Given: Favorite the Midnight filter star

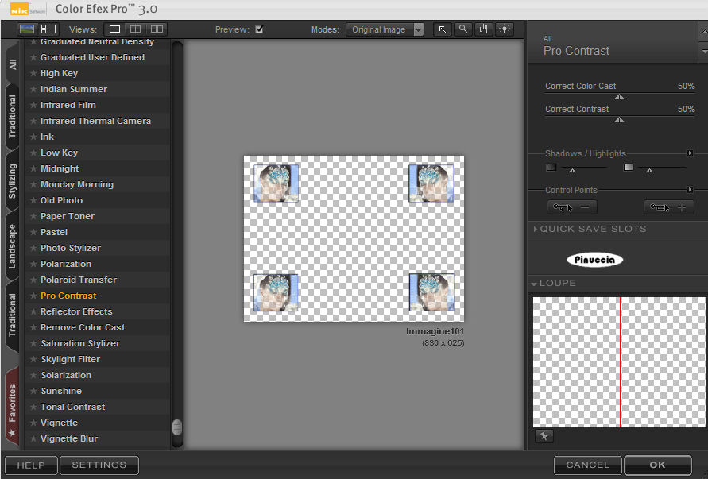Looking at the screenshot, I should [33, 168].
